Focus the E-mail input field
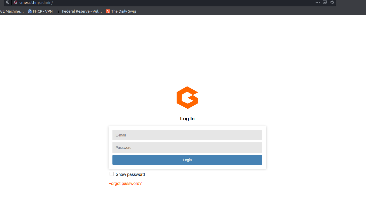Viewport: 366px width, 198px height. [x=187, y=135]
